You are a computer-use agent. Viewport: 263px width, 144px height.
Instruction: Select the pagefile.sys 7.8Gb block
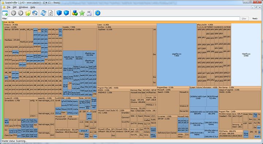pyautogui.click(x=177, y=55)
